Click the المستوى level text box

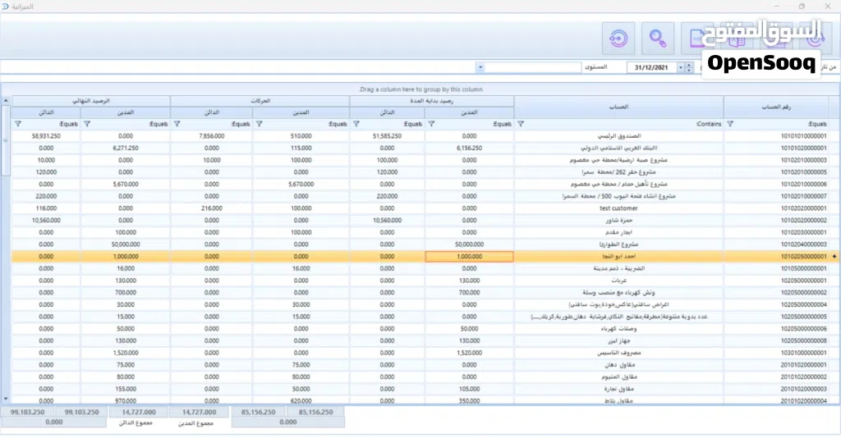tap(533, 67)
